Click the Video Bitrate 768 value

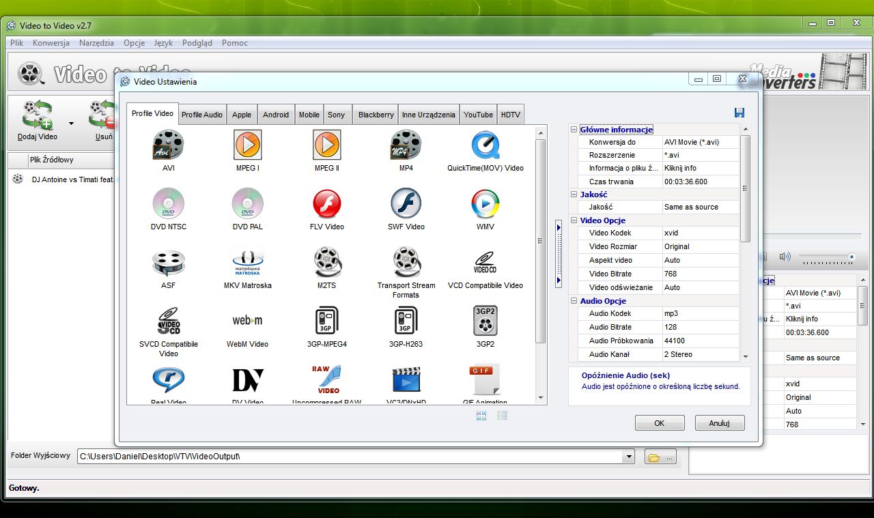click(x=700, y=274)
